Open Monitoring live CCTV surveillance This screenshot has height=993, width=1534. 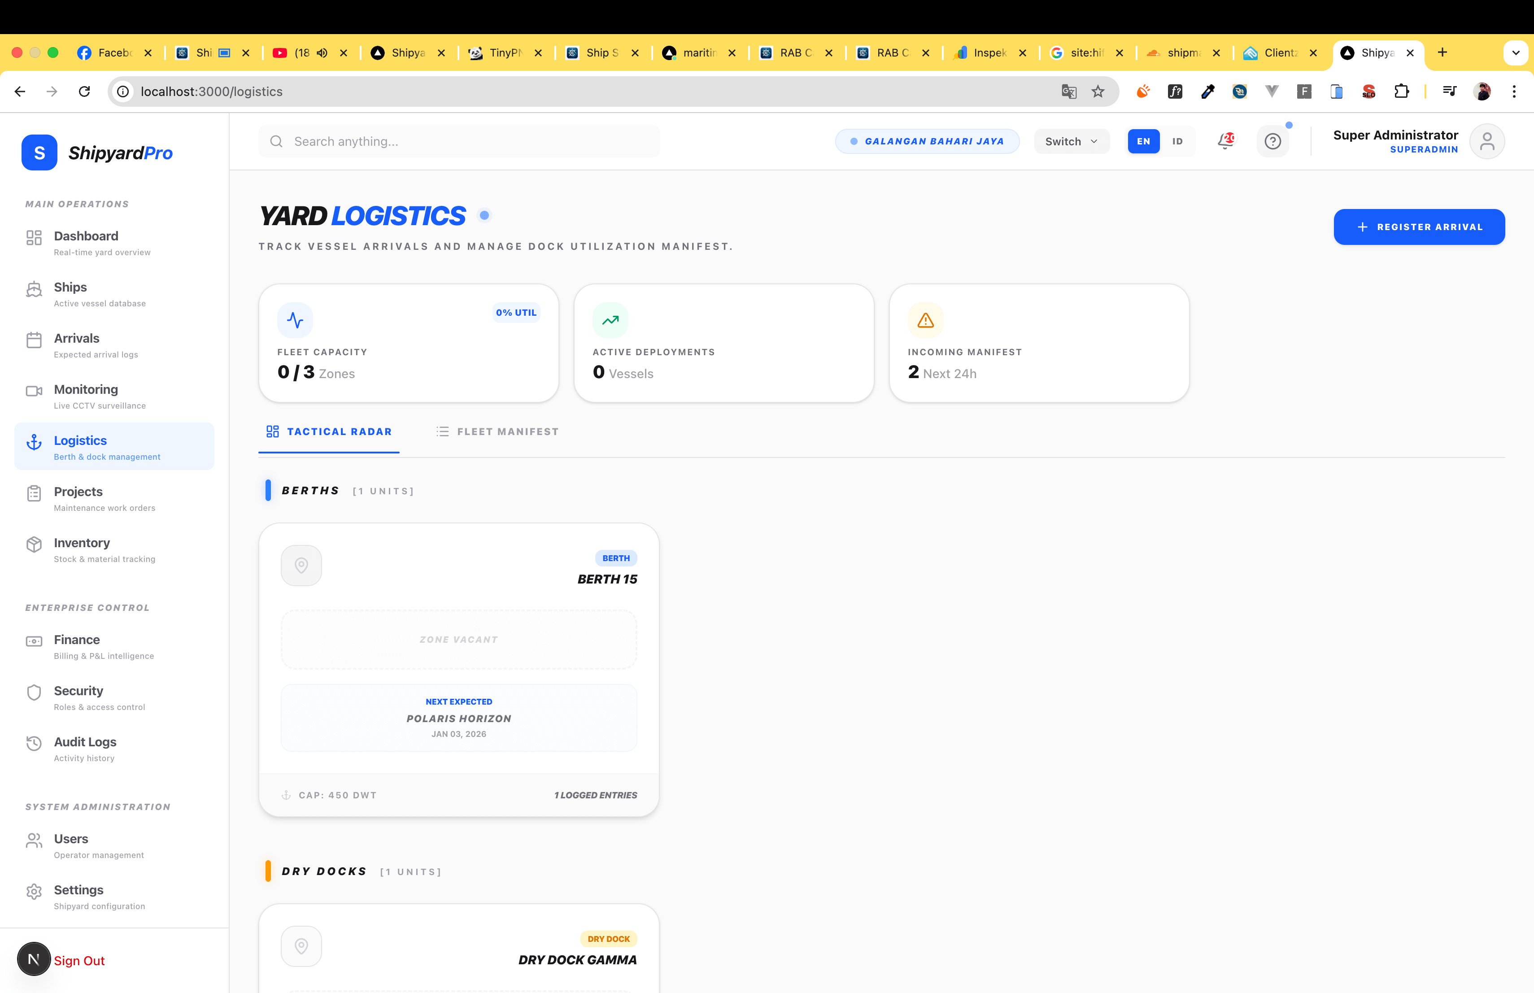click(x=86, y=390)
